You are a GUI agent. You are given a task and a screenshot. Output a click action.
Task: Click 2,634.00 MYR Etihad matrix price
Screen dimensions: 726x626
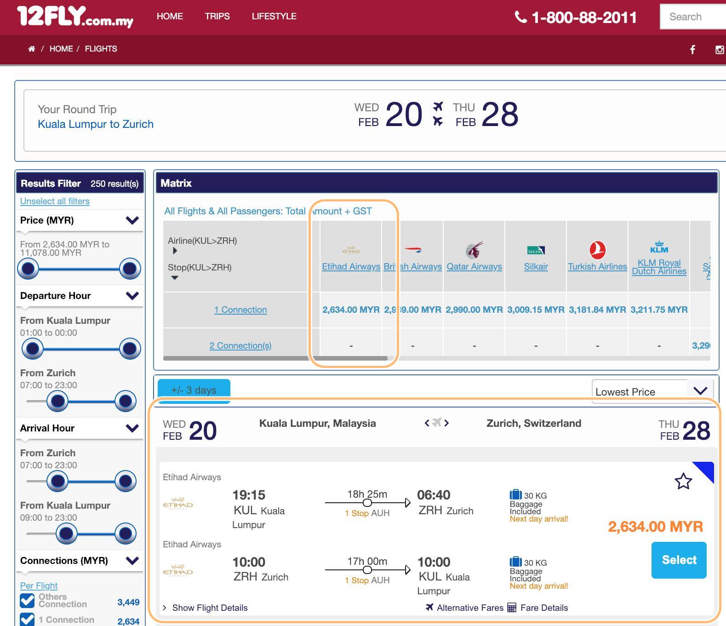351,310
